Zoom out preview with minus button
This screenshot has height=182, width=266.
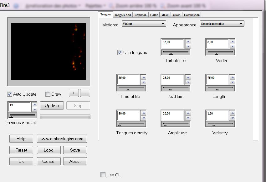tap(85, 93)
